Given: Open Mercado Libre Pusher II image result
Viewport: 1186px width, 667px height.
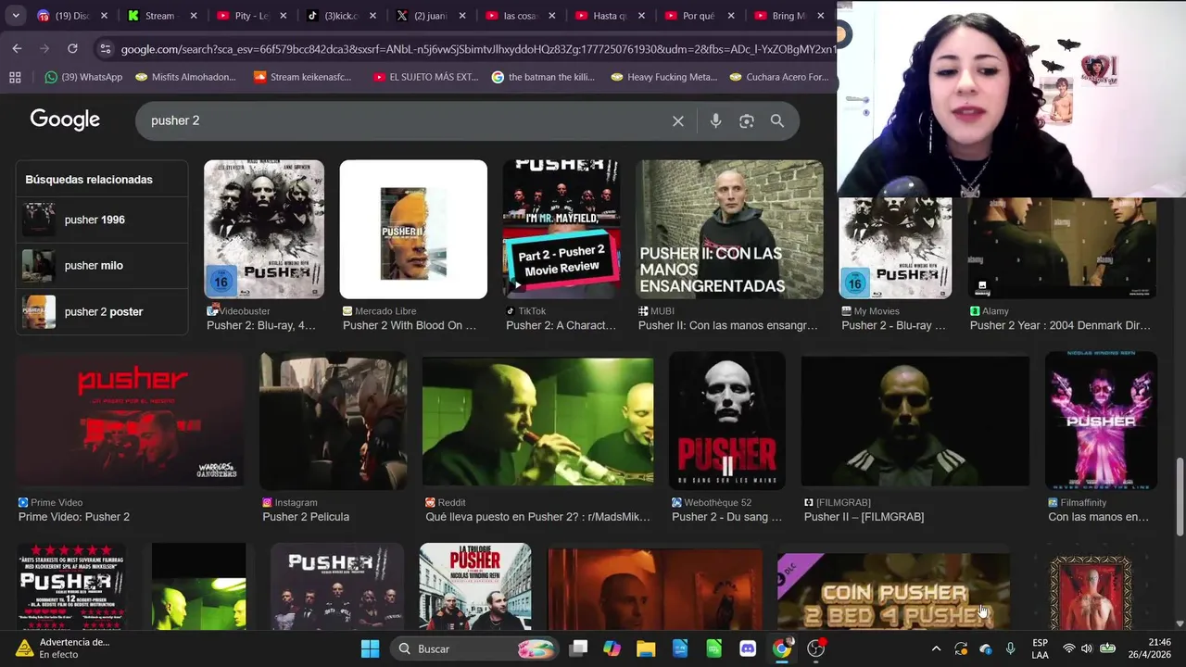Looking at the screenshot, I should click(x=413, y=229).
